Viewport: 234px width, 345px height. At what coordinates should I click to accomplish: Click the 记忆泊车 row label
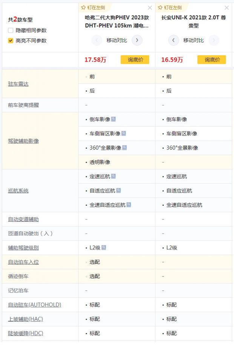click(18, 291)
